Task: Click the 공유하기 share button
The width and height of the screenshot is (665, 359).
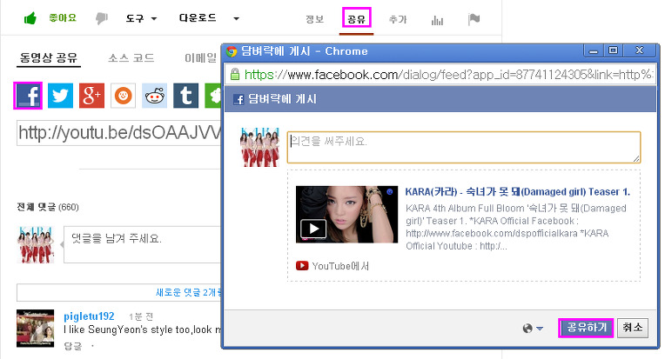Action: 587,328
